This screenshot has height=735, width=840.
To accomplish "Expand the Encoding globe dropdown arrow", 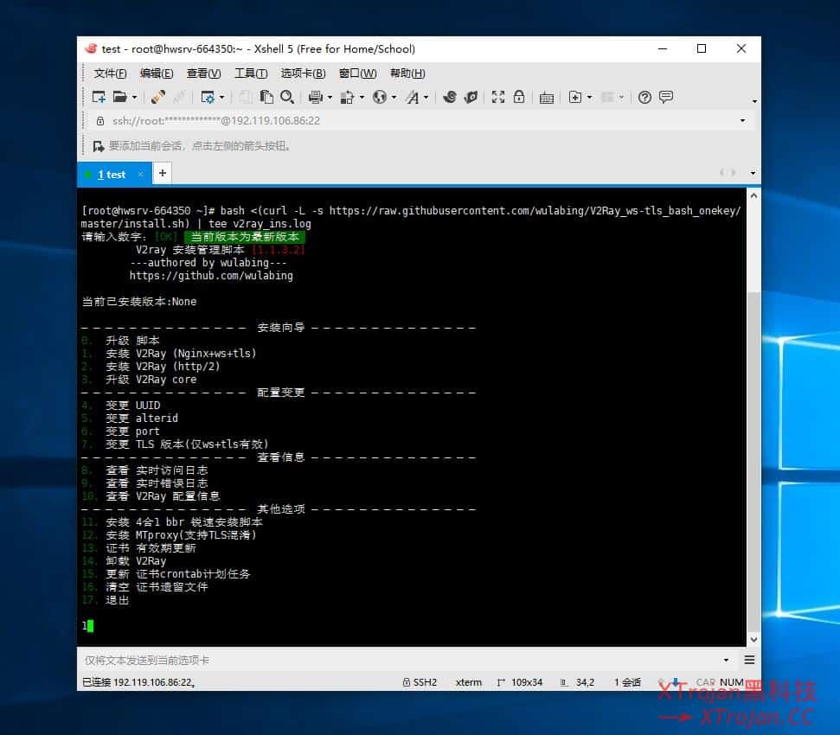I will pyautogui.click(x=394, y=98).
